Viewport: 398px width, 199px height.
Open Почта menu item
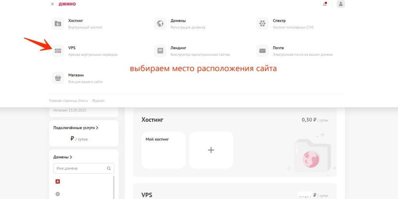pos(278,48)
